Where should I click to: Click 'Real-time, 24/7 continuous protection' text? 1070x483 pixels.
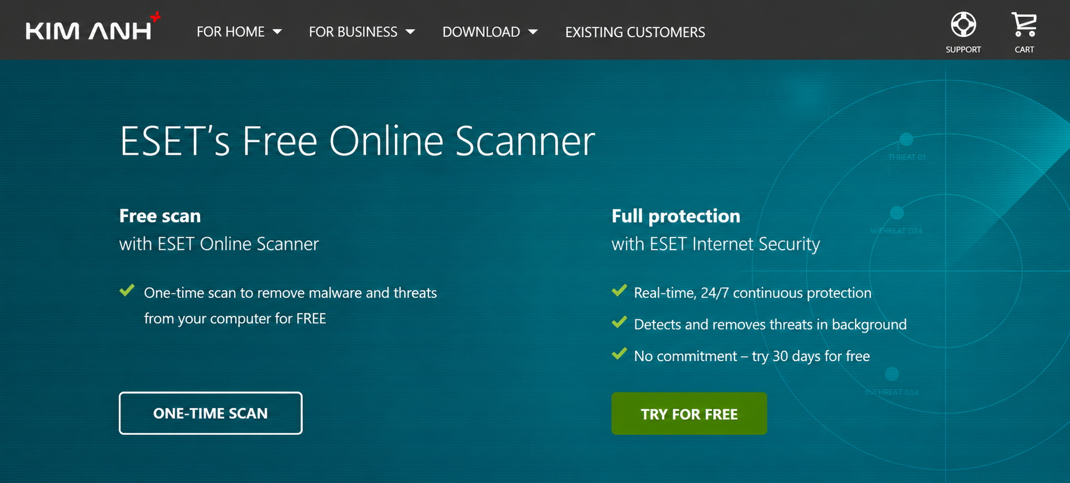[753, 293]
